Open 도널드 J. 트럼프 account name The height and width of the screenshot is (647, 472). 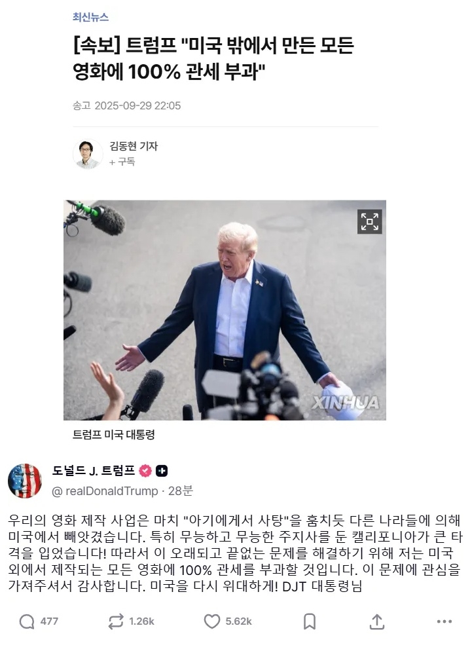94,470
